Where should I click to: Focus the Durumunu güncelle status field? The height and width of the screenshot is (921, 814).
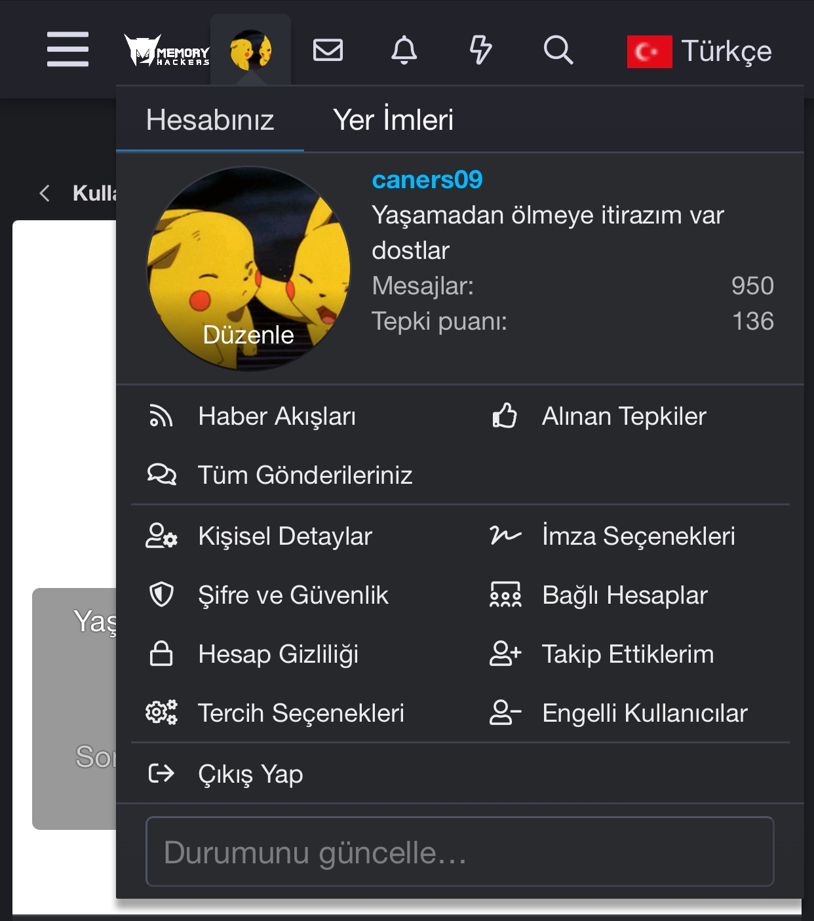[x=459, y=852]
